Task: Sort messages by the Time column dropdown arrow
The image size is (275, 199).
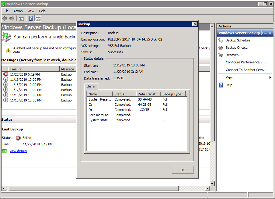Action: [x=20, y=69]
